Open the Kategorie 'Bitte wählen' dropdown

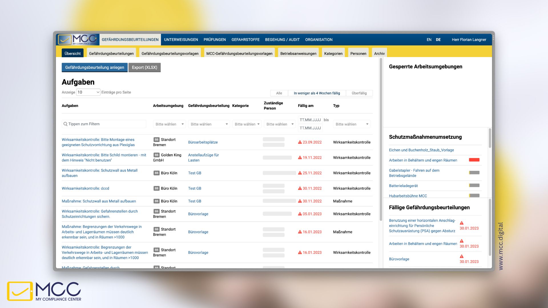click(247, 124)
